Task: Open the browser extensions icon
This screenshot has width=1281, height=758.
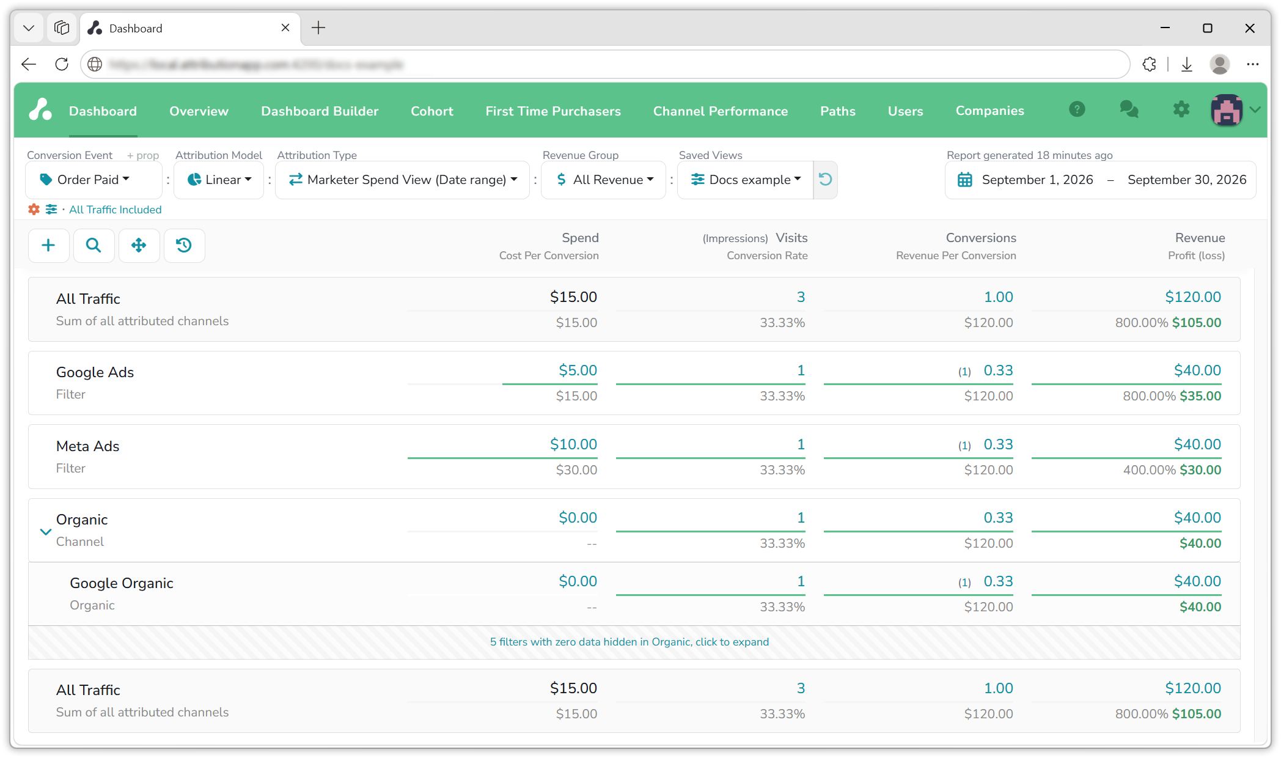Action: 1149,64
